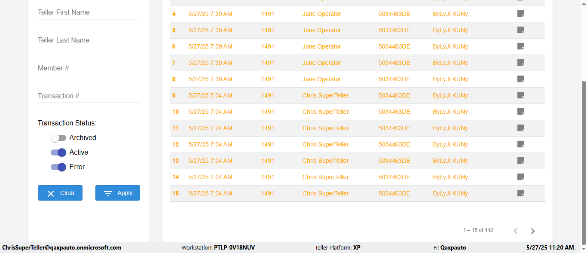The width and height of the screenshot is (587, 253).
Task: Disable the Active status toggle
Action: [58, 152]
